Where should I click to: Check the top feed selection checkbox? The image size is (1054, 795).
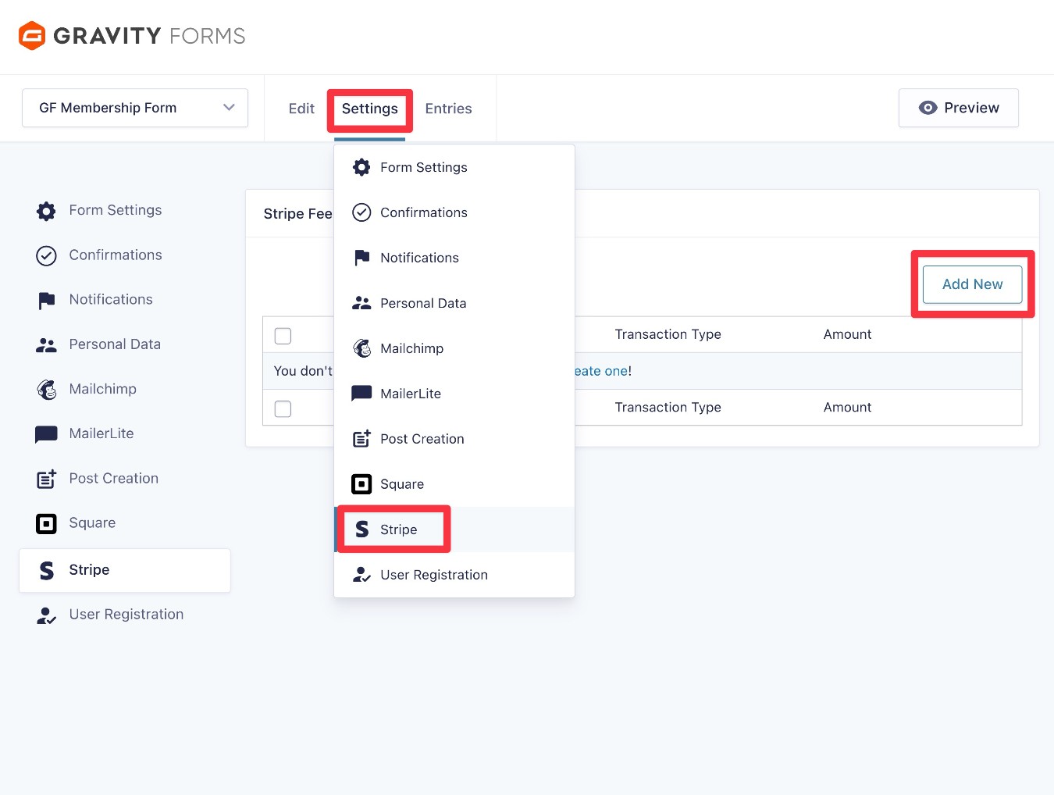pos(283,335)
